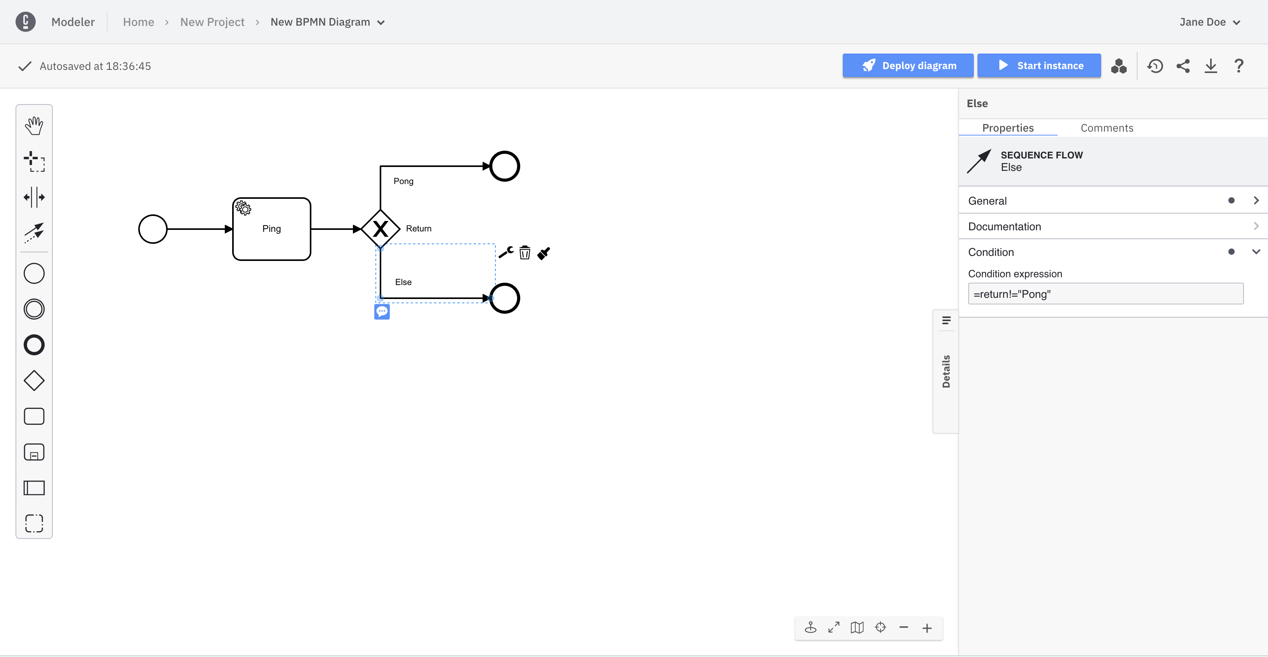The image size is (1268, 657).
Task: Open the New BPMN Diagram dropdown
Action: [x=328, y=22]
